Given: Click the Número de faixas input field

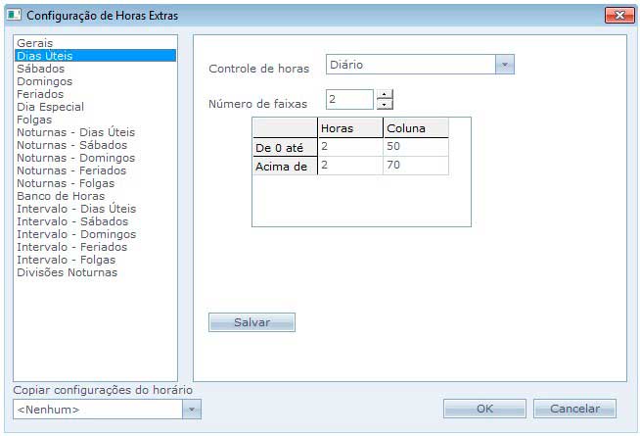Looking at the screenshot, I should point(348,100).
